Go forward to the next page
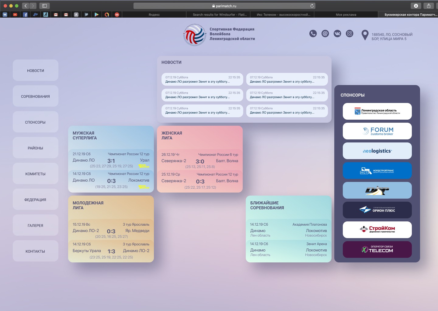438x311 pixels. [x=33, y=6]
